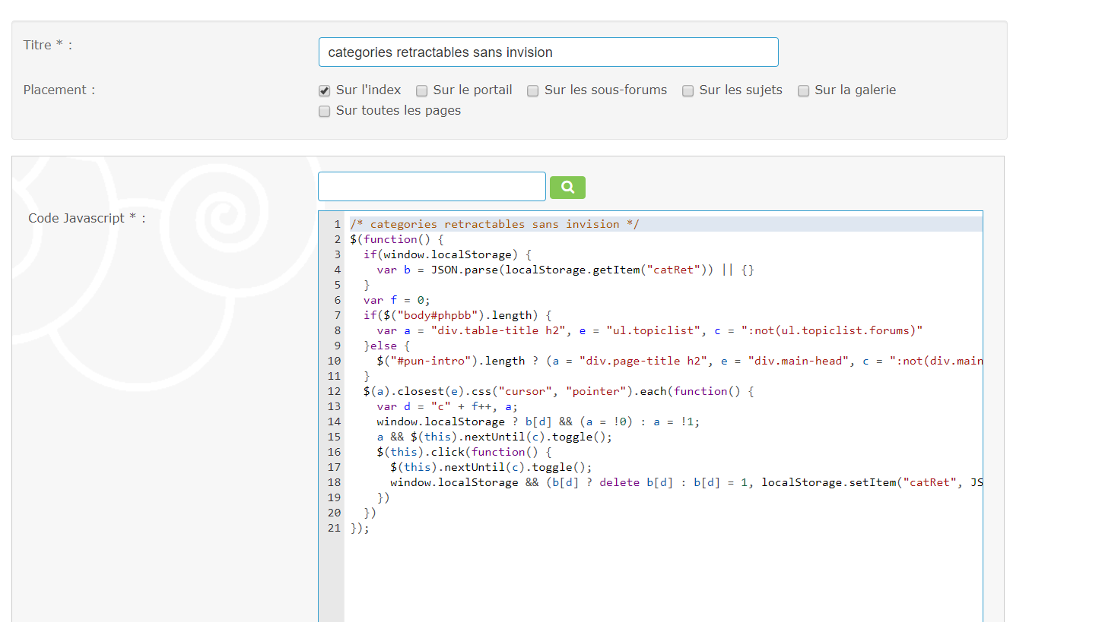
Task: Click the JSON.parse code line
Action: [564, 270]
